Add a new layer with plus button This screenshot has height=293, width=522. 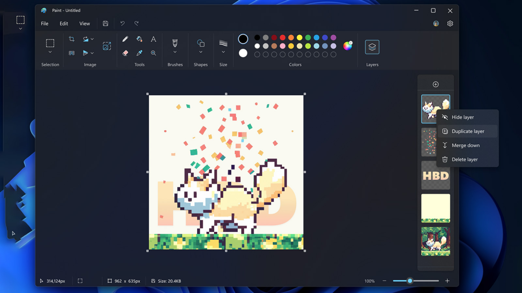(435, 84)
